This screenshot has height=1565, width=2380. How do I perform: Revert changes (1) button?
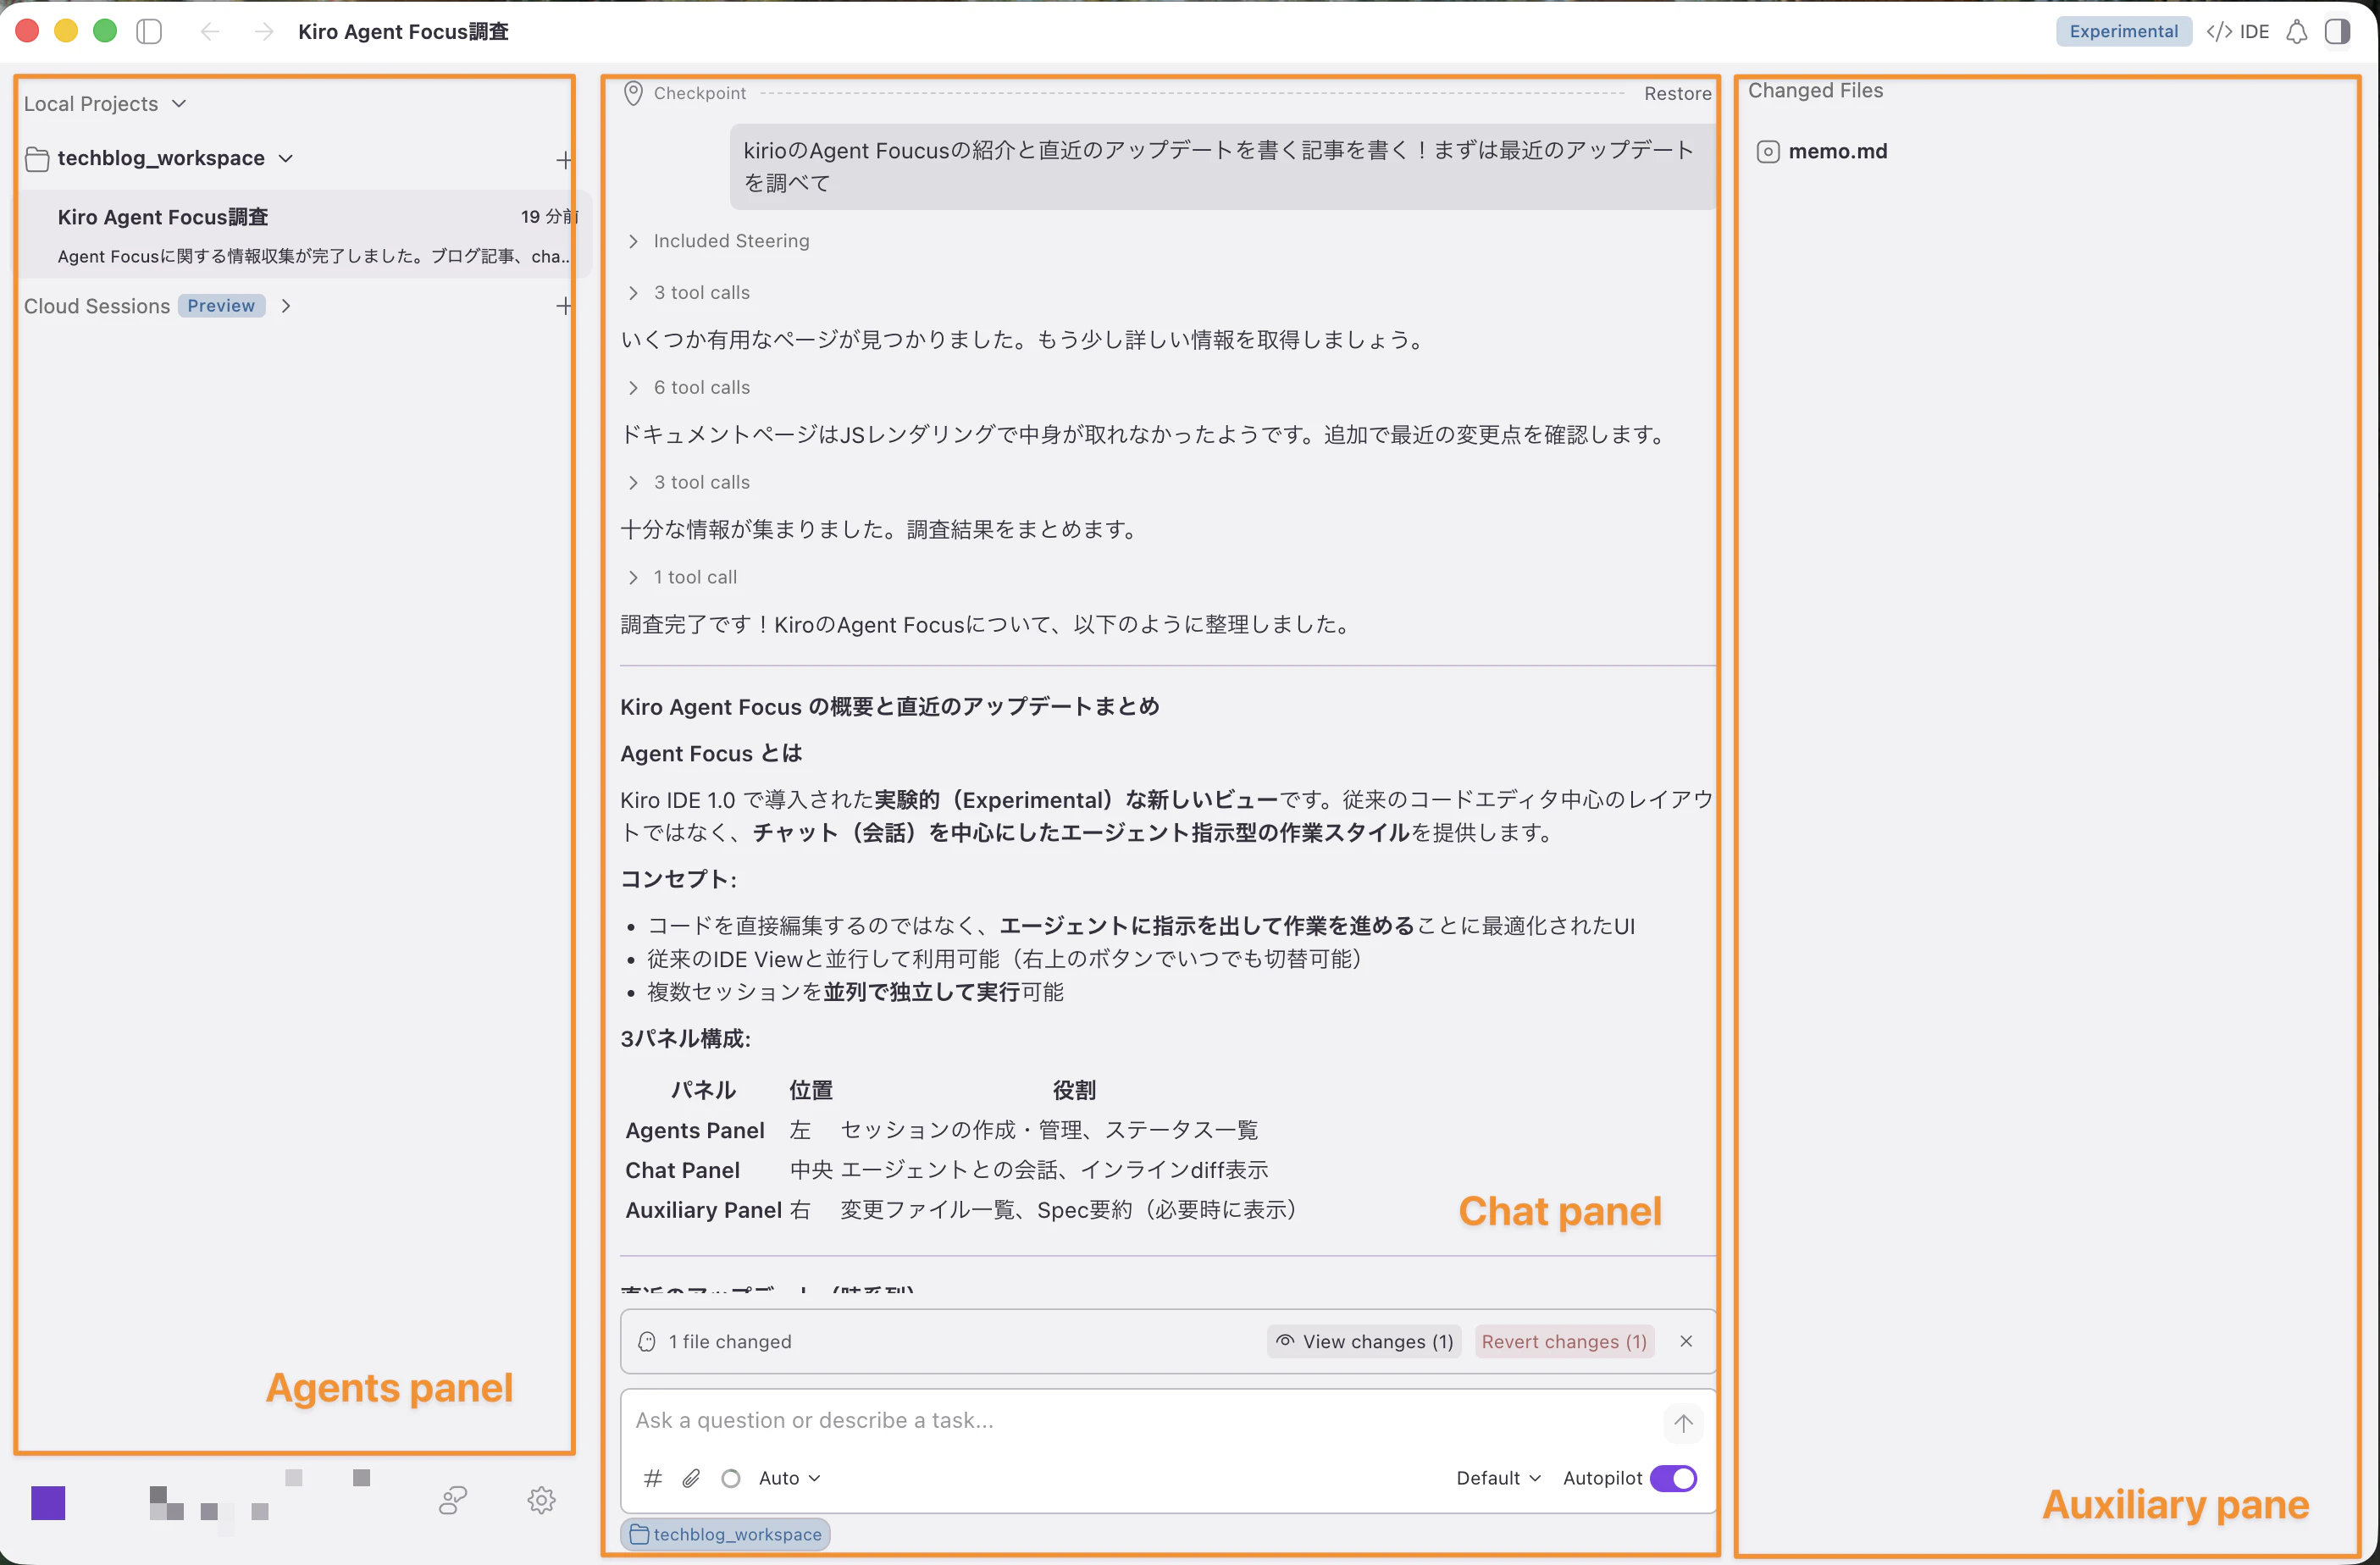coord(1565,1342)
